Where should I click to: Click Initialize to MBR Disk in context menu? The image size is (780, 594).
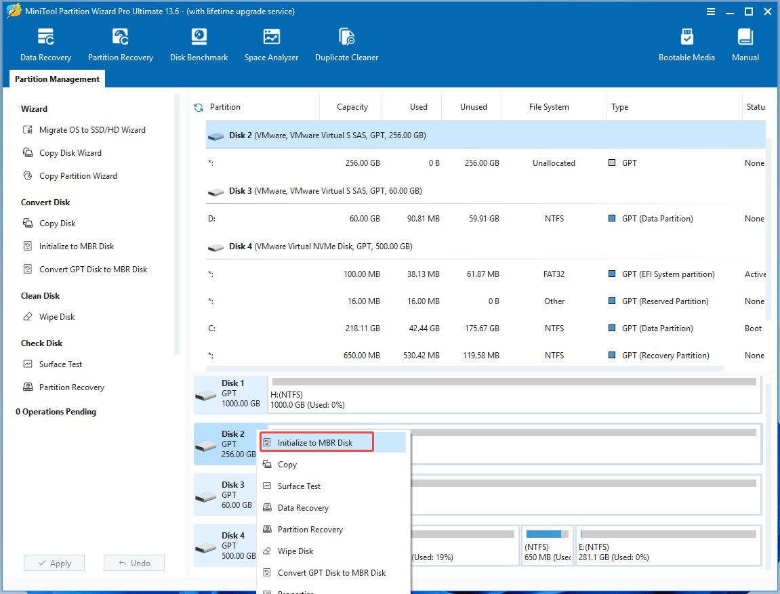click(x=333, y=442)
